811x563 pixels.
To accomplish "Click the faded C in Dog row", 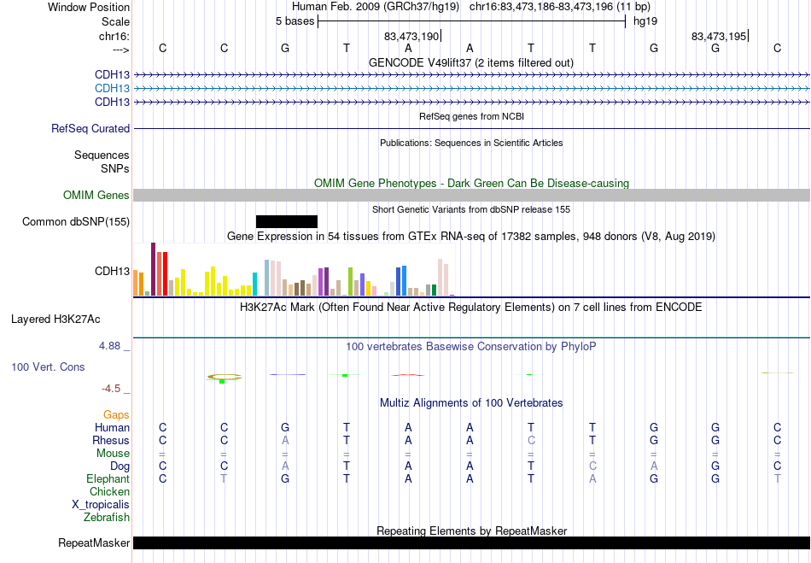I will 592,466.
